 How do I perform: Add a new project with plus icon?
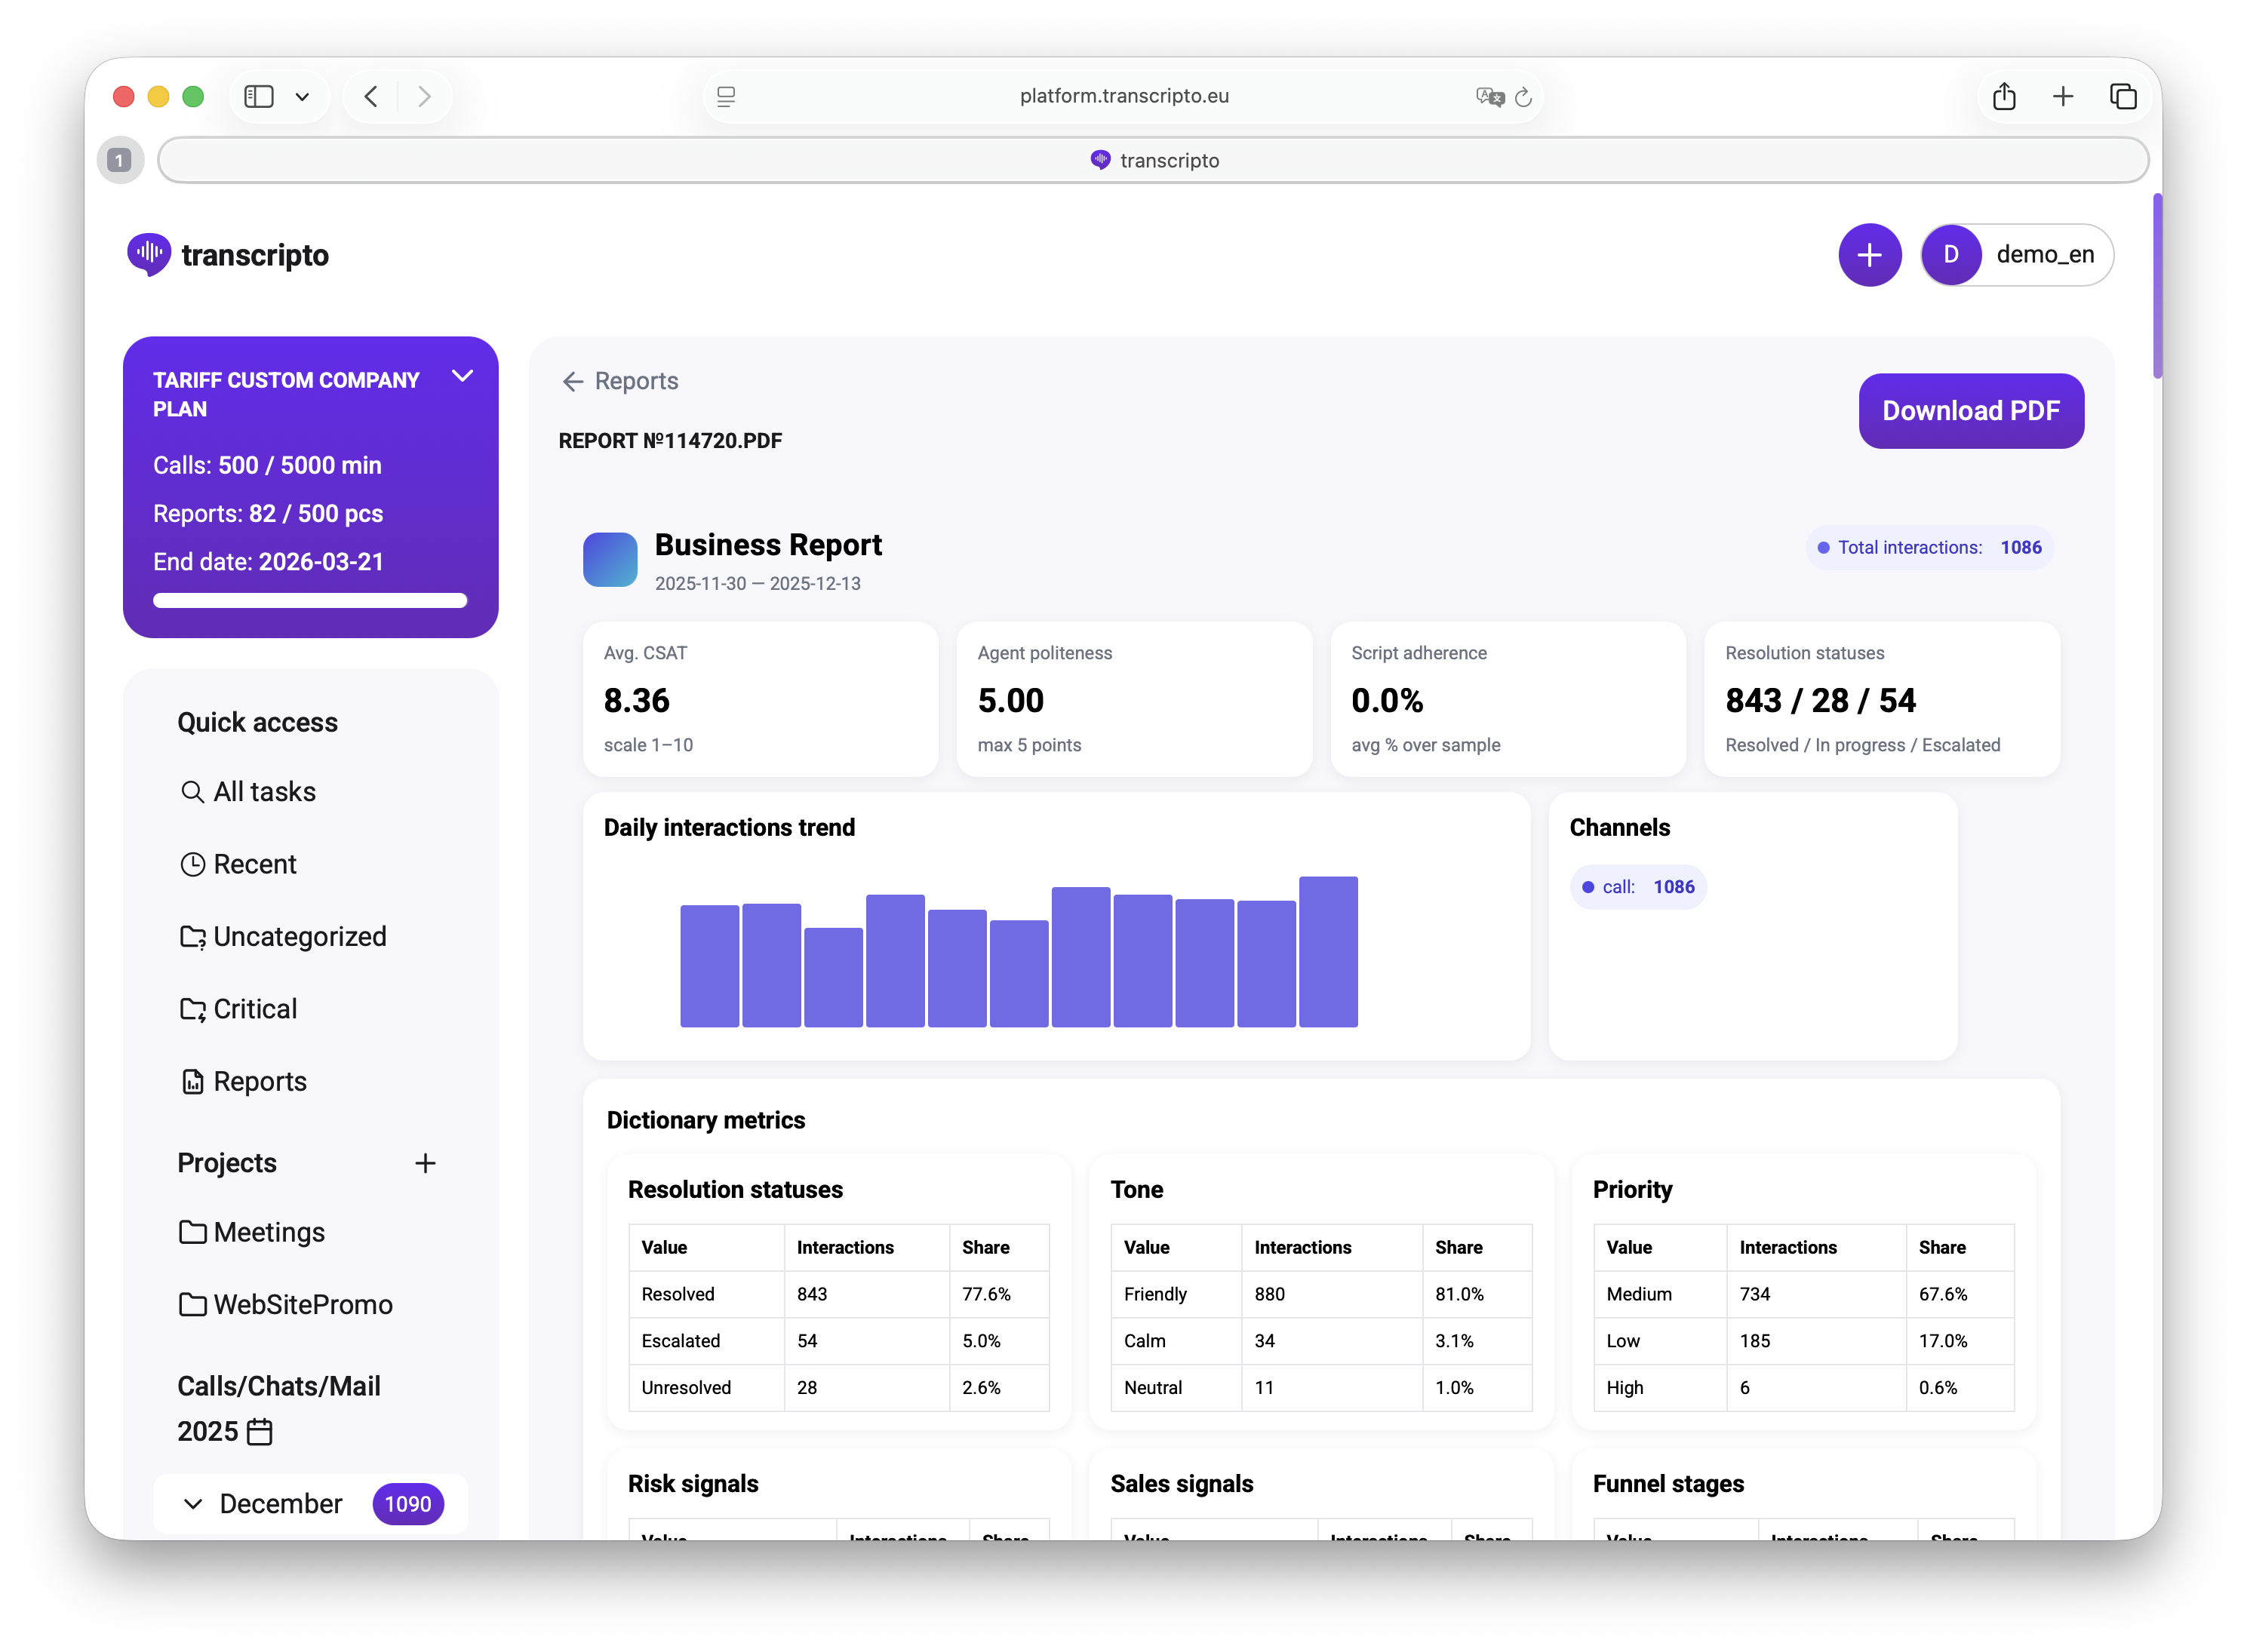pyautogui.click(x=425, y=1163)
